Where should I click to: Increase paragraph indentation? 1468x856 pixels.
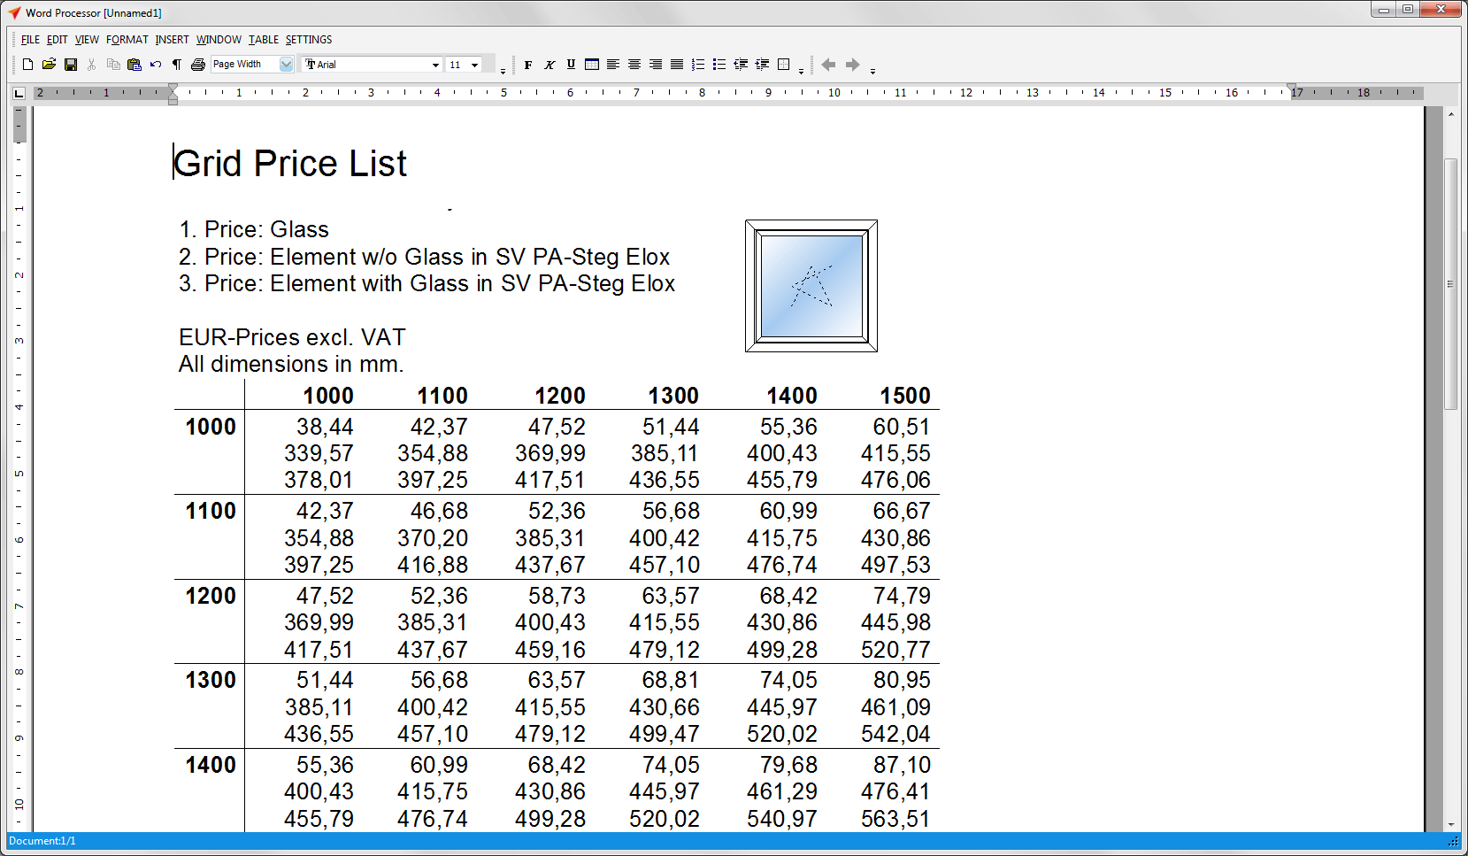click(762, 64)
